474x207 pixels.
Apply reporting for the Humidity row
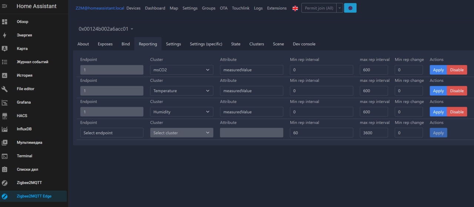(438, 112)
